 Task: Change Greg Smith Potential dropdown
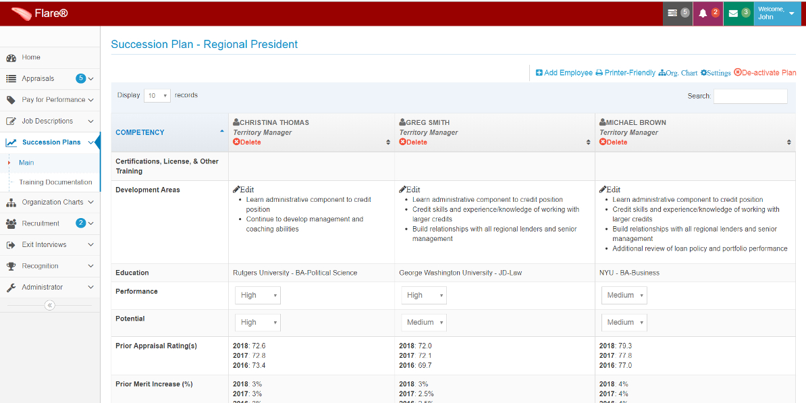(x=424, y=322)
